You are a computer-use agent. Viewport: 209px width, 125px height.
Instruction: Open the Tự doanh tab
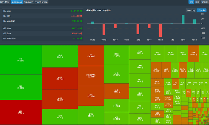(x=29, y=2)
